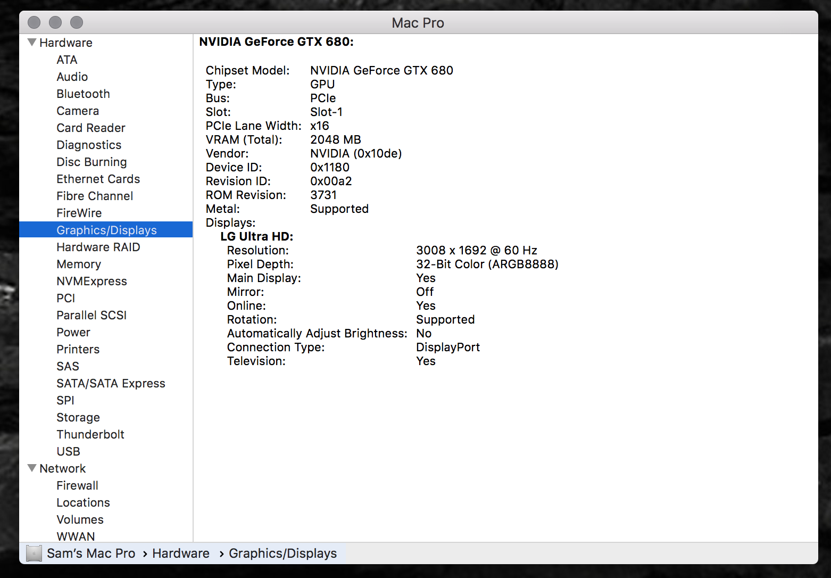This screenshot has width=831, height=578.
Task: Click the ROM Revision value 3731
Action: 323,195
